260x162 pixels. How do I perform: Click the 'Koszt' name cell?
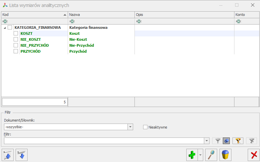coord(75,33)
